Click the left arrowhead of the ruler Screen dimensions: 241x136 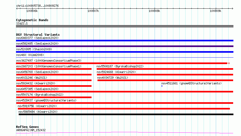[x=17, y=8]
